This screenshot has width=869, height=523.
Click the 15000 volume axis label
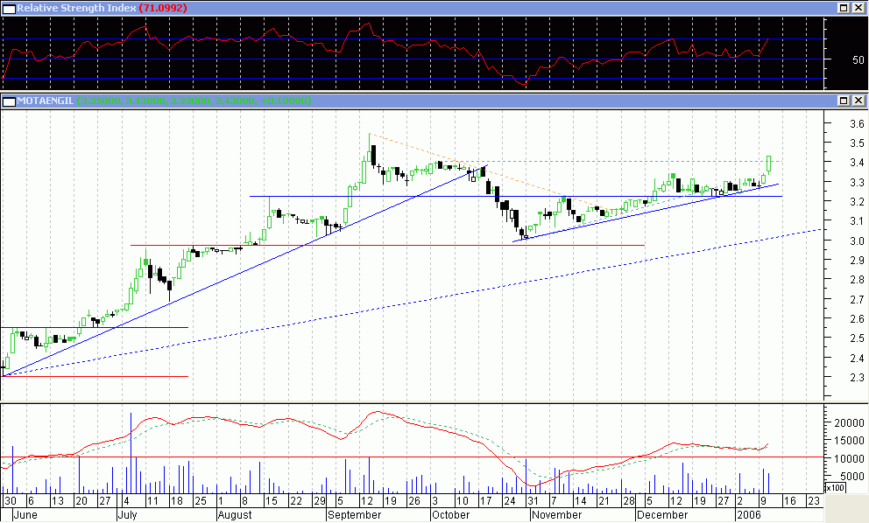click(x=849, y=441)
